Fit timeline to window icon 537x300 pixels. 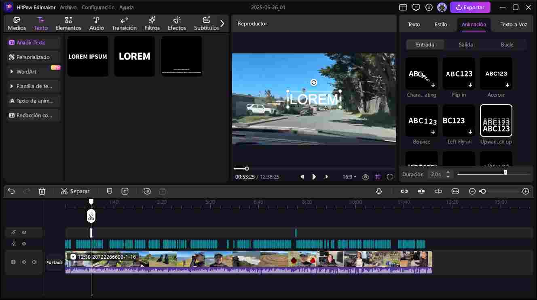click(455, 191)
